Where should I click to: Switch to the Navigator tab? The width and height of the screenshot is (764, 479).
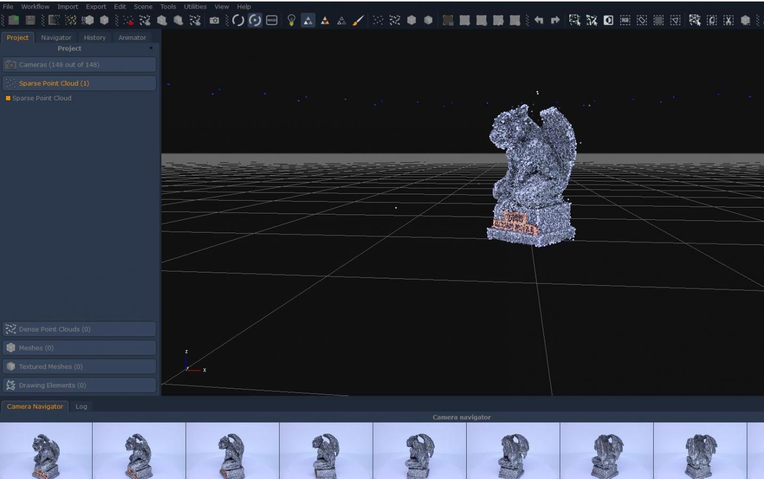56,37
